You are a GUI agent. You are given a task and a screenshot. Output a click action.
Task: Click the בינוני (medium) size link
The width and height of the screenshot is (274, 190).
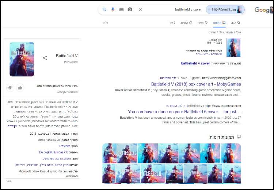click(x=206, y=54)
